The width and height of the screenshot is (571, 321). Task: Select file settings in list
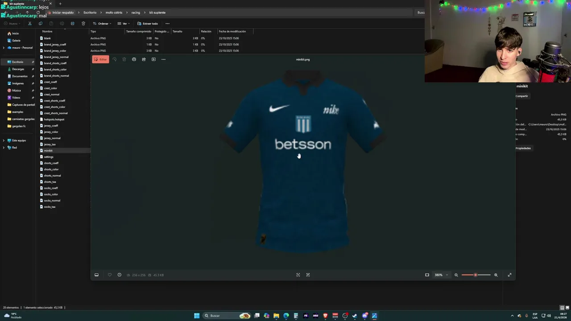pyautogui.click(x=49, y=157)
